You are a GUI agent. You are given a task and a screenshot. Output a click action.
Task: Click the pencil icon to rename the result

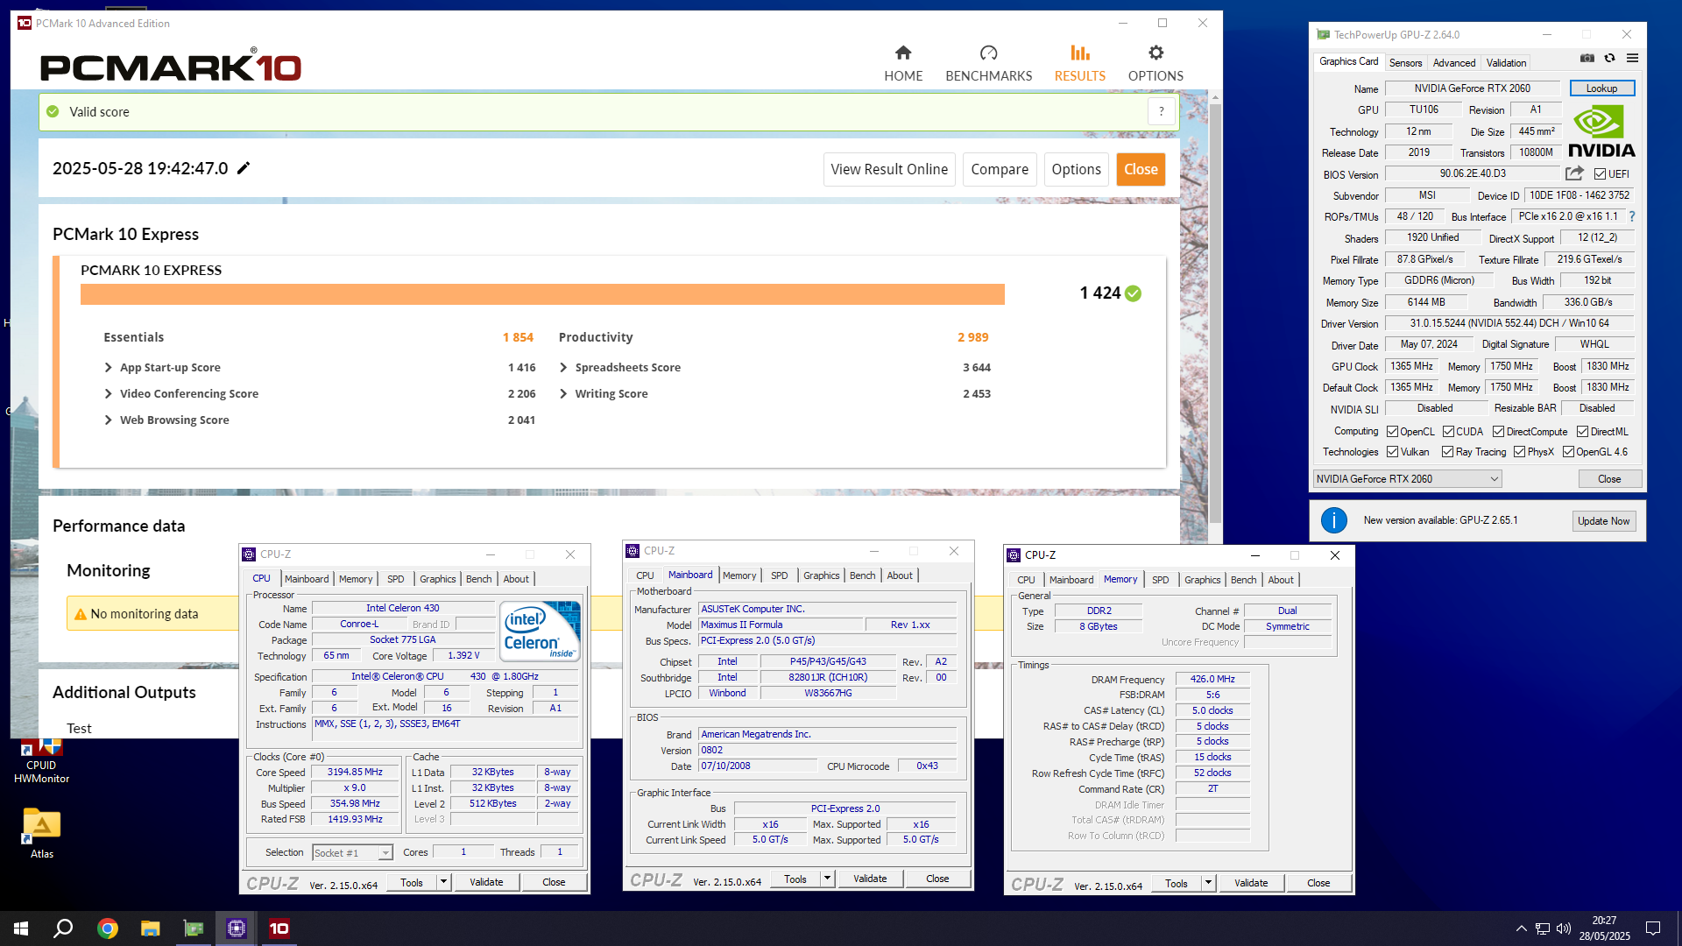pyautogui.click(x=244, y=168)
